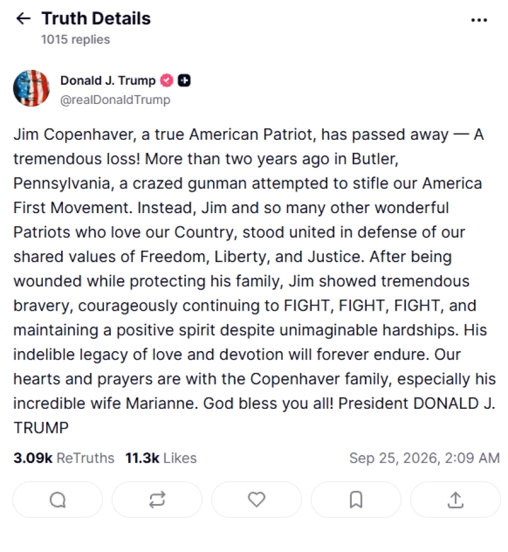View the 11.3k Likes list
Screen dimensions: 508x552
[161, 458]
